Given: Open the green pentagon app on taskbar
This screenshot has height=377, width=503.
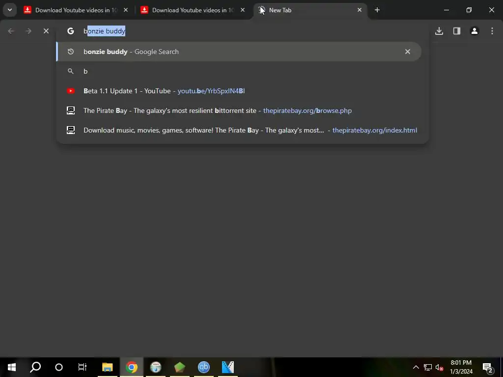Looking at the screenshot, I should (x=180, y=367).
